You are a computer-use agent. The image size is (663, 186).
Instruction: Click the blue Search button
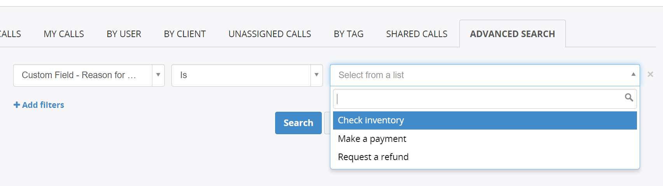(298, 123)
